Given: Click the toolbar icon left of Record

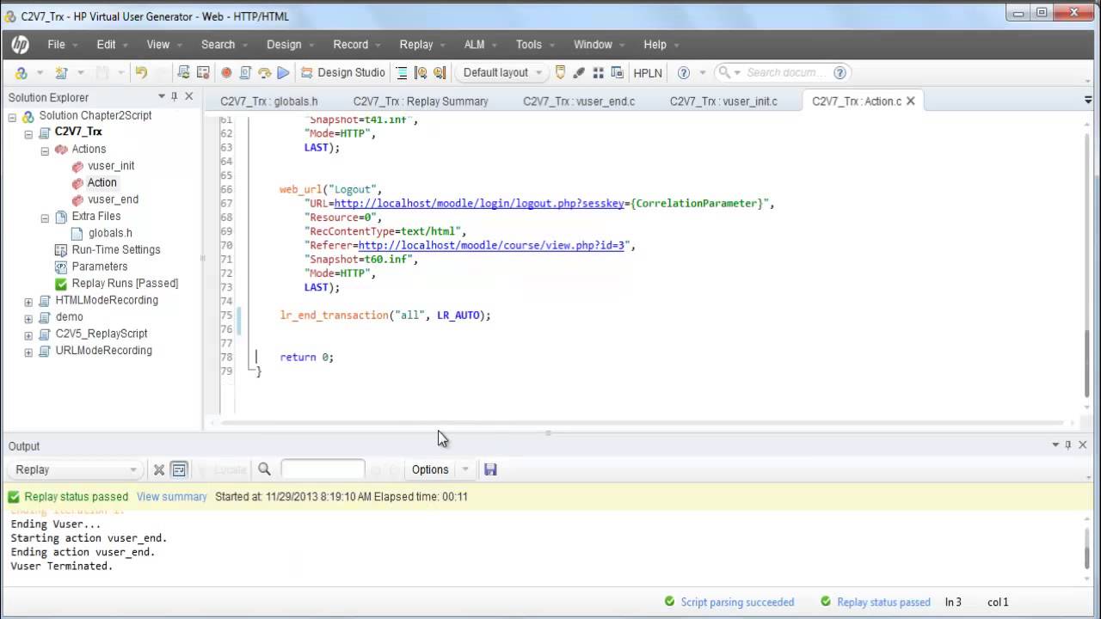Looking at the screenshot, I should coord(203,73).
